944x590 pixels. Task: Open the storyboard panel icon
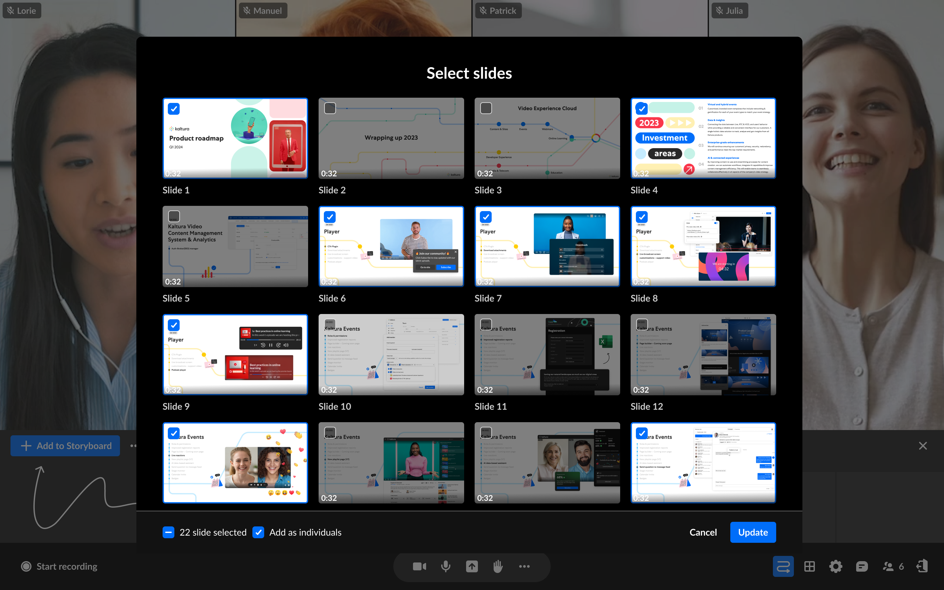(x=783, y=566)
